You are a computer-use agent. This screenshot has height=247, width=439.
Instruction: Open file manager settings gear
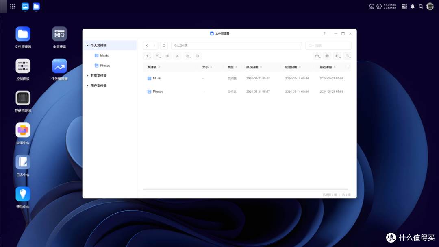[327, 56]
